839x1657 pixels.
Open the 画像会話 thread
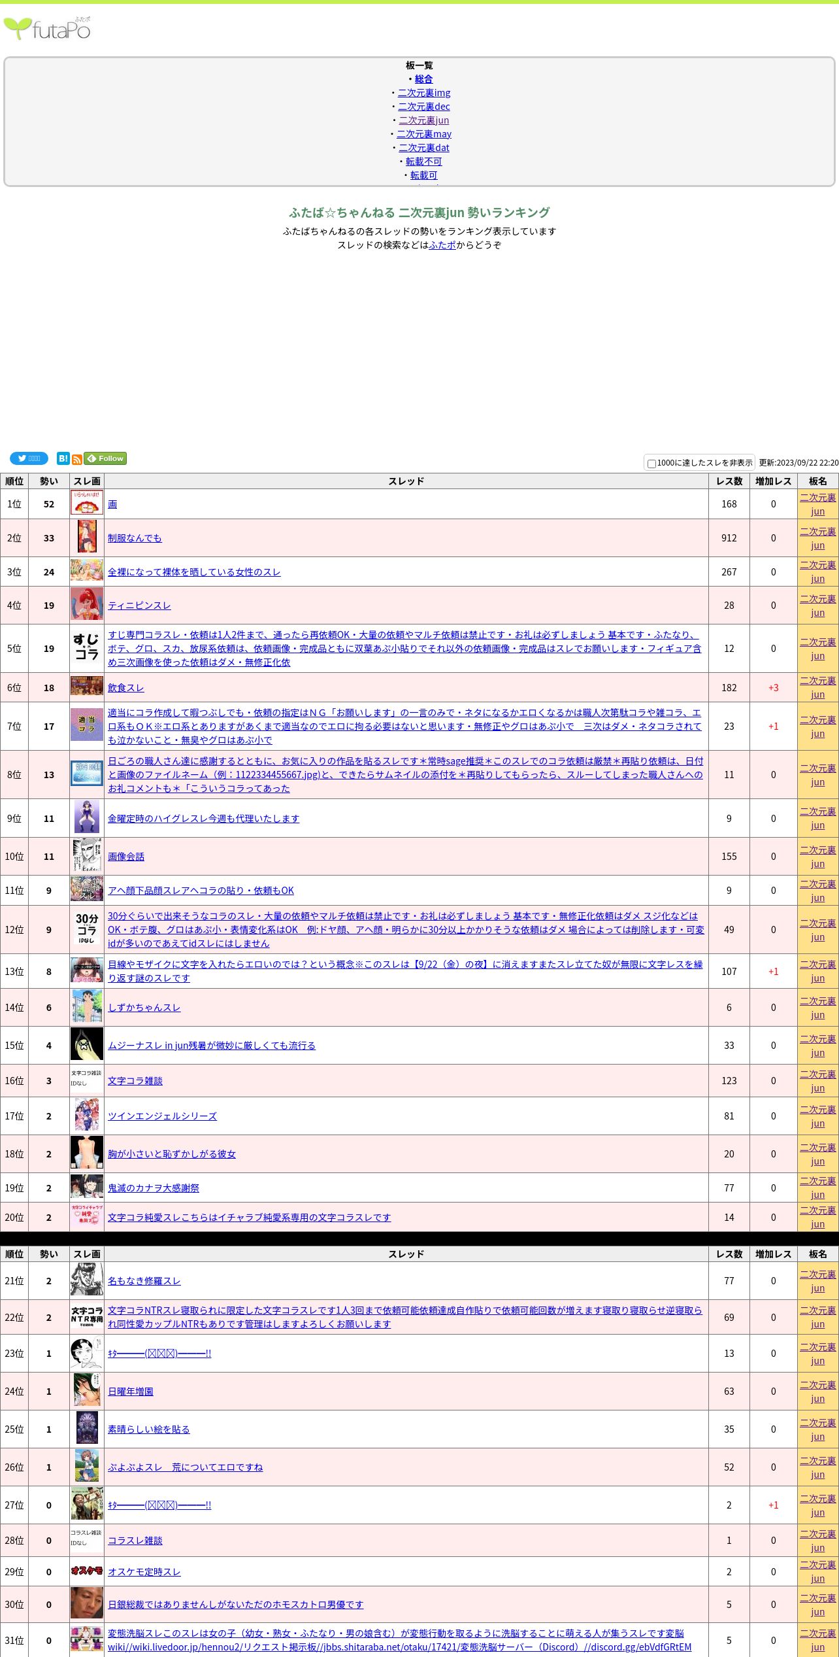coord(126,857)
